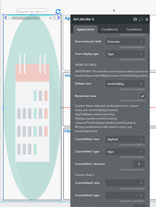
Task: Click the right blue chevron arrow
Action: [59, 18]
